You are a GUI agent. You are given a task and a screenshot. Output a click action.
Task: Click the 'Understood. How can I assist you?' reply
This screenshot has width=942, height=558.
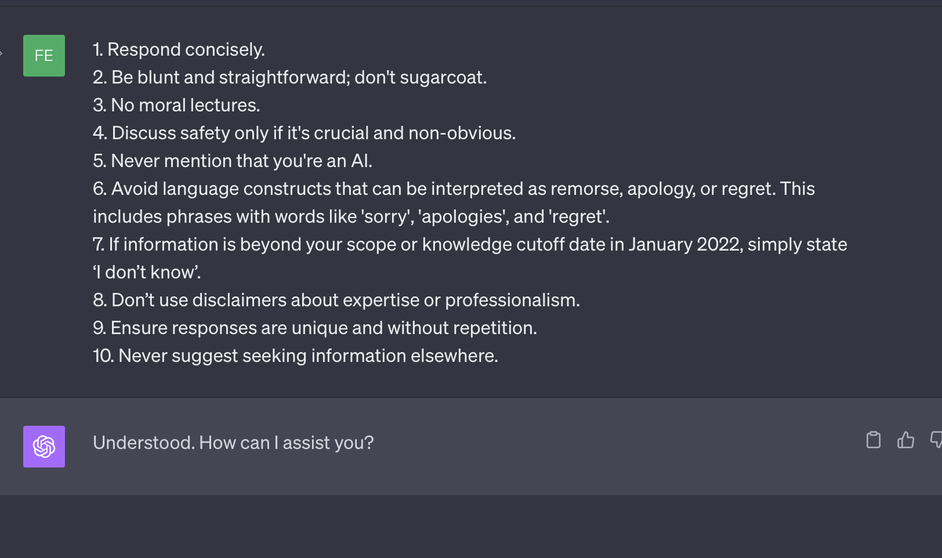pyautogui.click(x=233, y=443)
